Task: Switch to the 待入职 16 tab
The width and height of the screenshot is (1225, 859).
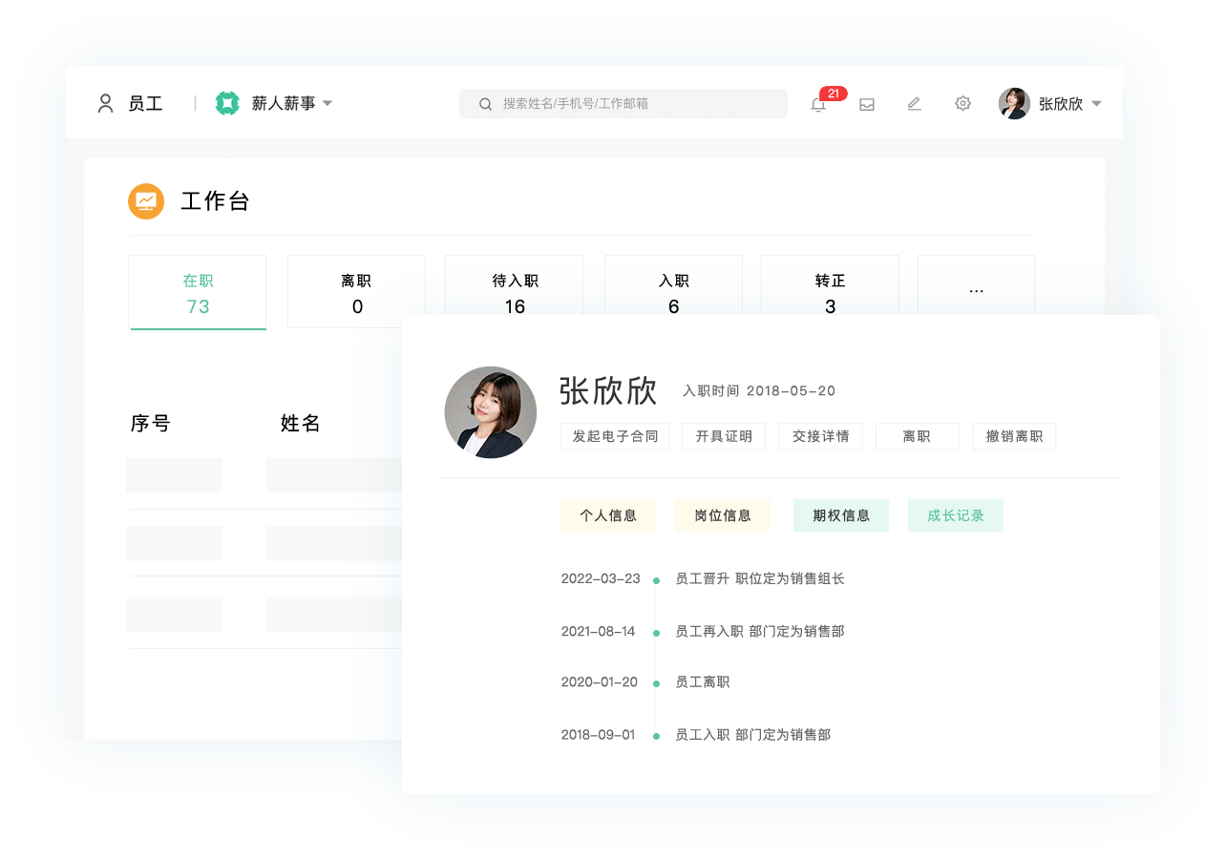Action: click(x=515, y=293)
